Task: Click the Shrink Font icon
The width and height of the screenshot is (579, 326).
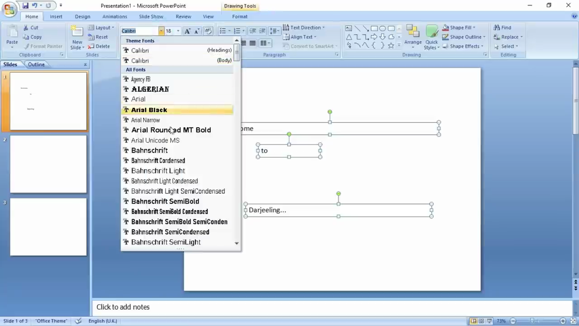Action: (197, 31)
